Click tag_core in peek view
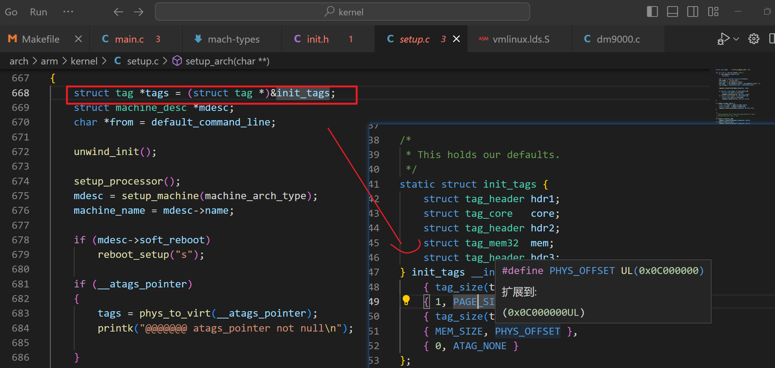Viewport: 775px width, 368px height. click(x=489, y=213)
